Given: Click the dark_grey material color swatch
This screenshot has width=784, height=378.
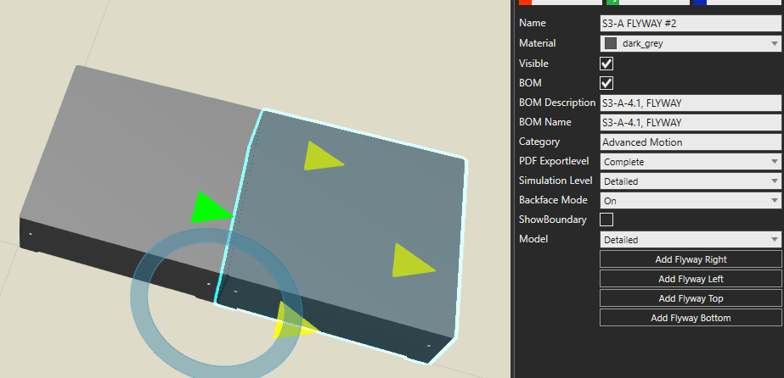Looking at the screenshot, I should click(x=611, y=42).
